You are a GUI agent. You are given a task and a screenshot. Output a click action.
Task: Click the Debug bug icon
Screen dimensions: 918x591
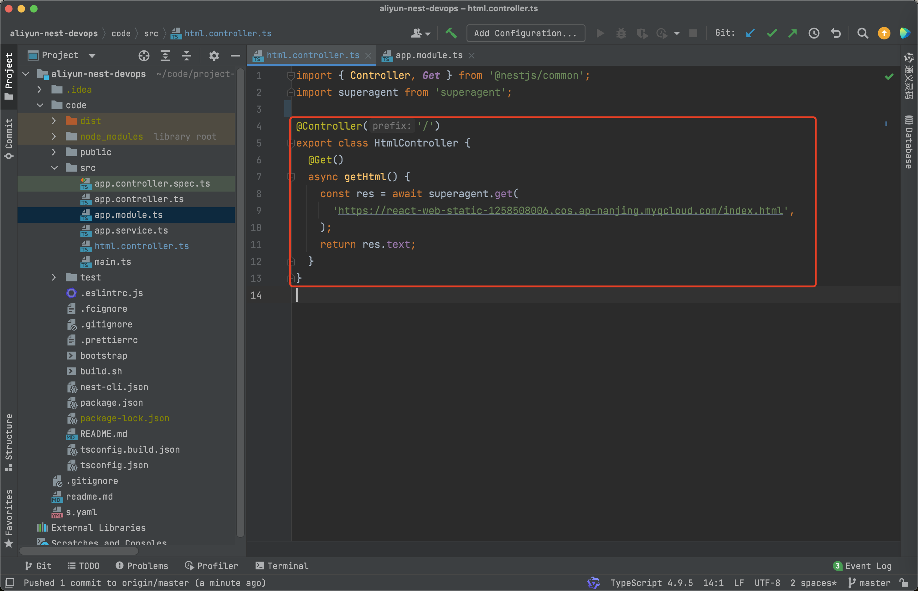[621, 33]
